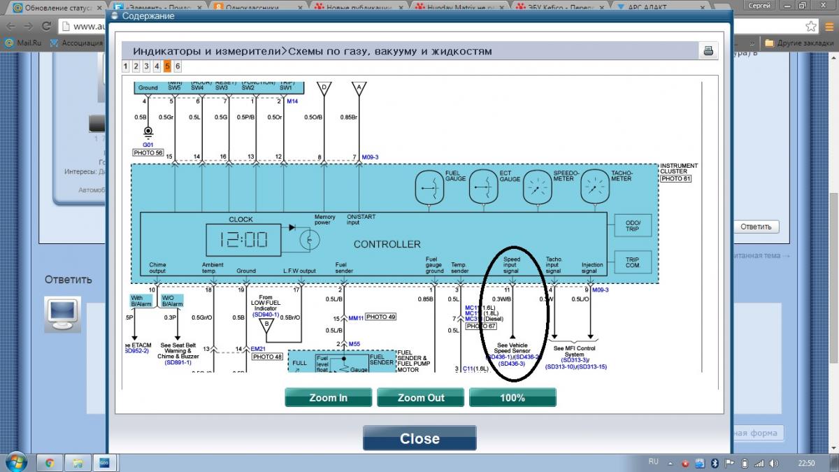Viewport: 839px width, 472px height.
Task: Open the PHOTO 67 reference box
Action: 481,326
